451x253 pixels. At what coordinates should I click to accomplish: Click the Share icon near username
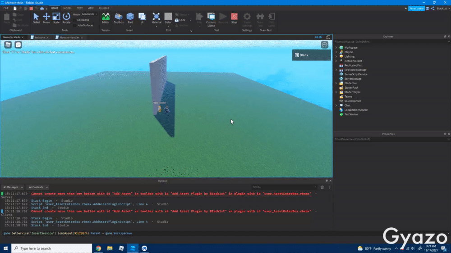(x=433, y=8)
